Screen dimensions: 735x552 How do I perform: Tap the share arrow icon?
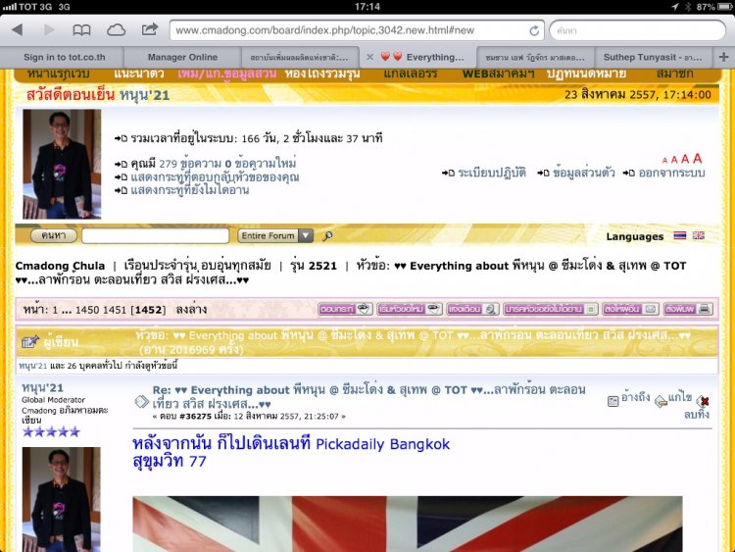[x=150, y=29]
